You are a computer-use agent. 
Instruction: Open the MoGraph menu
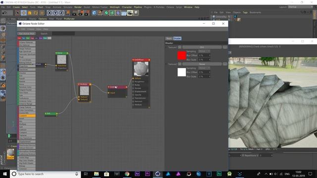114,7
